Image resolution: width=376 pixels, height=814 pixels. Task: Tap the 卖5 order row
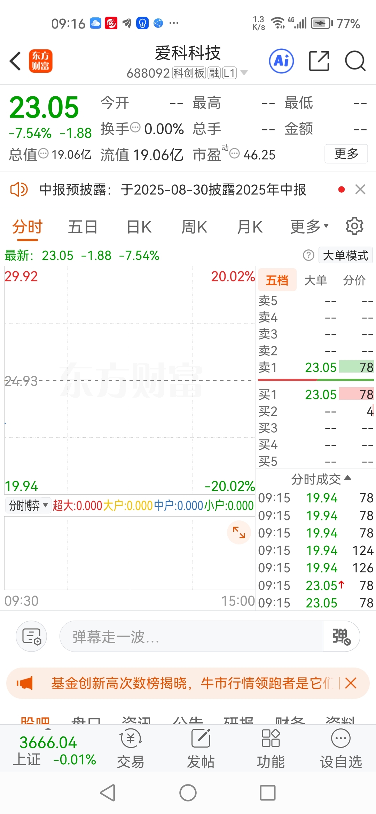click(316, 301)
